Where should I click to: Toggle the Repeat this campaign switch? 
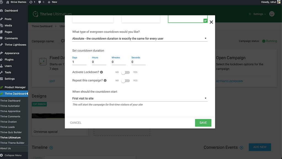click(x=125, y=81)
